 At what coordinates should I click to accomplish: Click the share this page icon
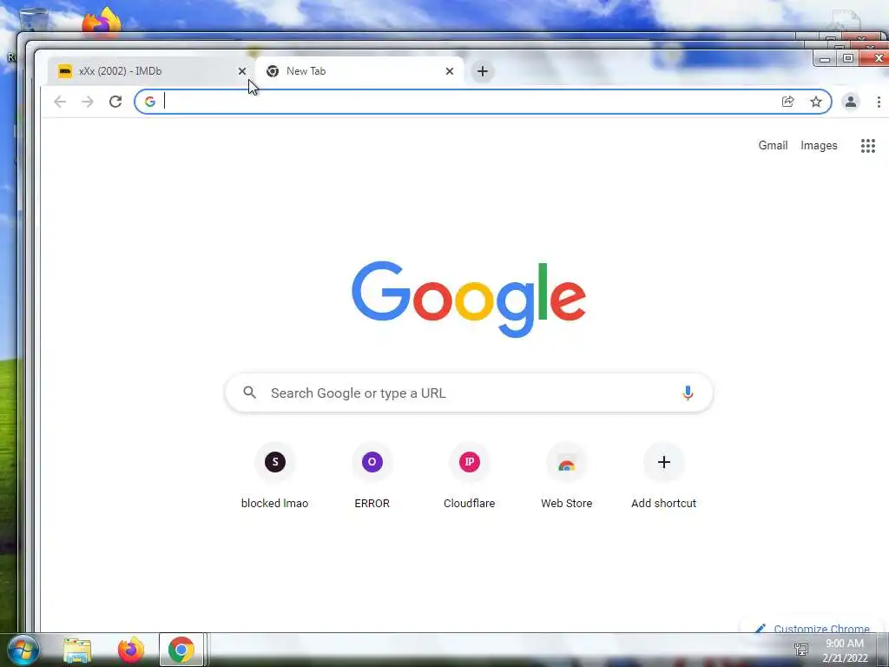pos(787,102)
